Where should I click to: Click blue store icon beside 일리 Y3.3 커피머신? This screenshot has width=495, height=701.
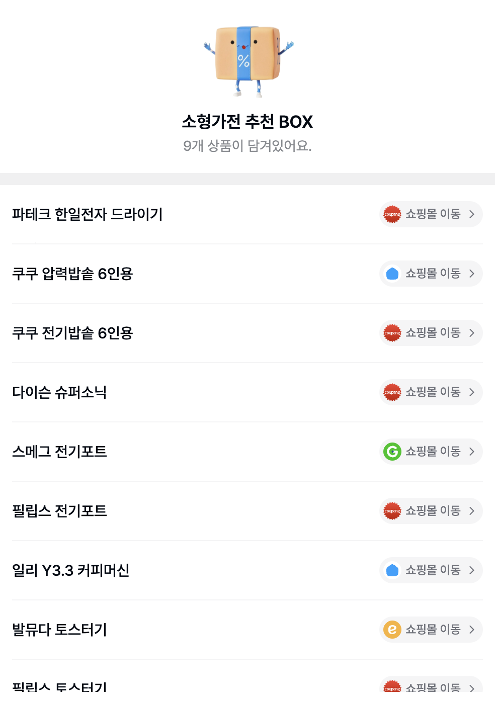point(392,570)
